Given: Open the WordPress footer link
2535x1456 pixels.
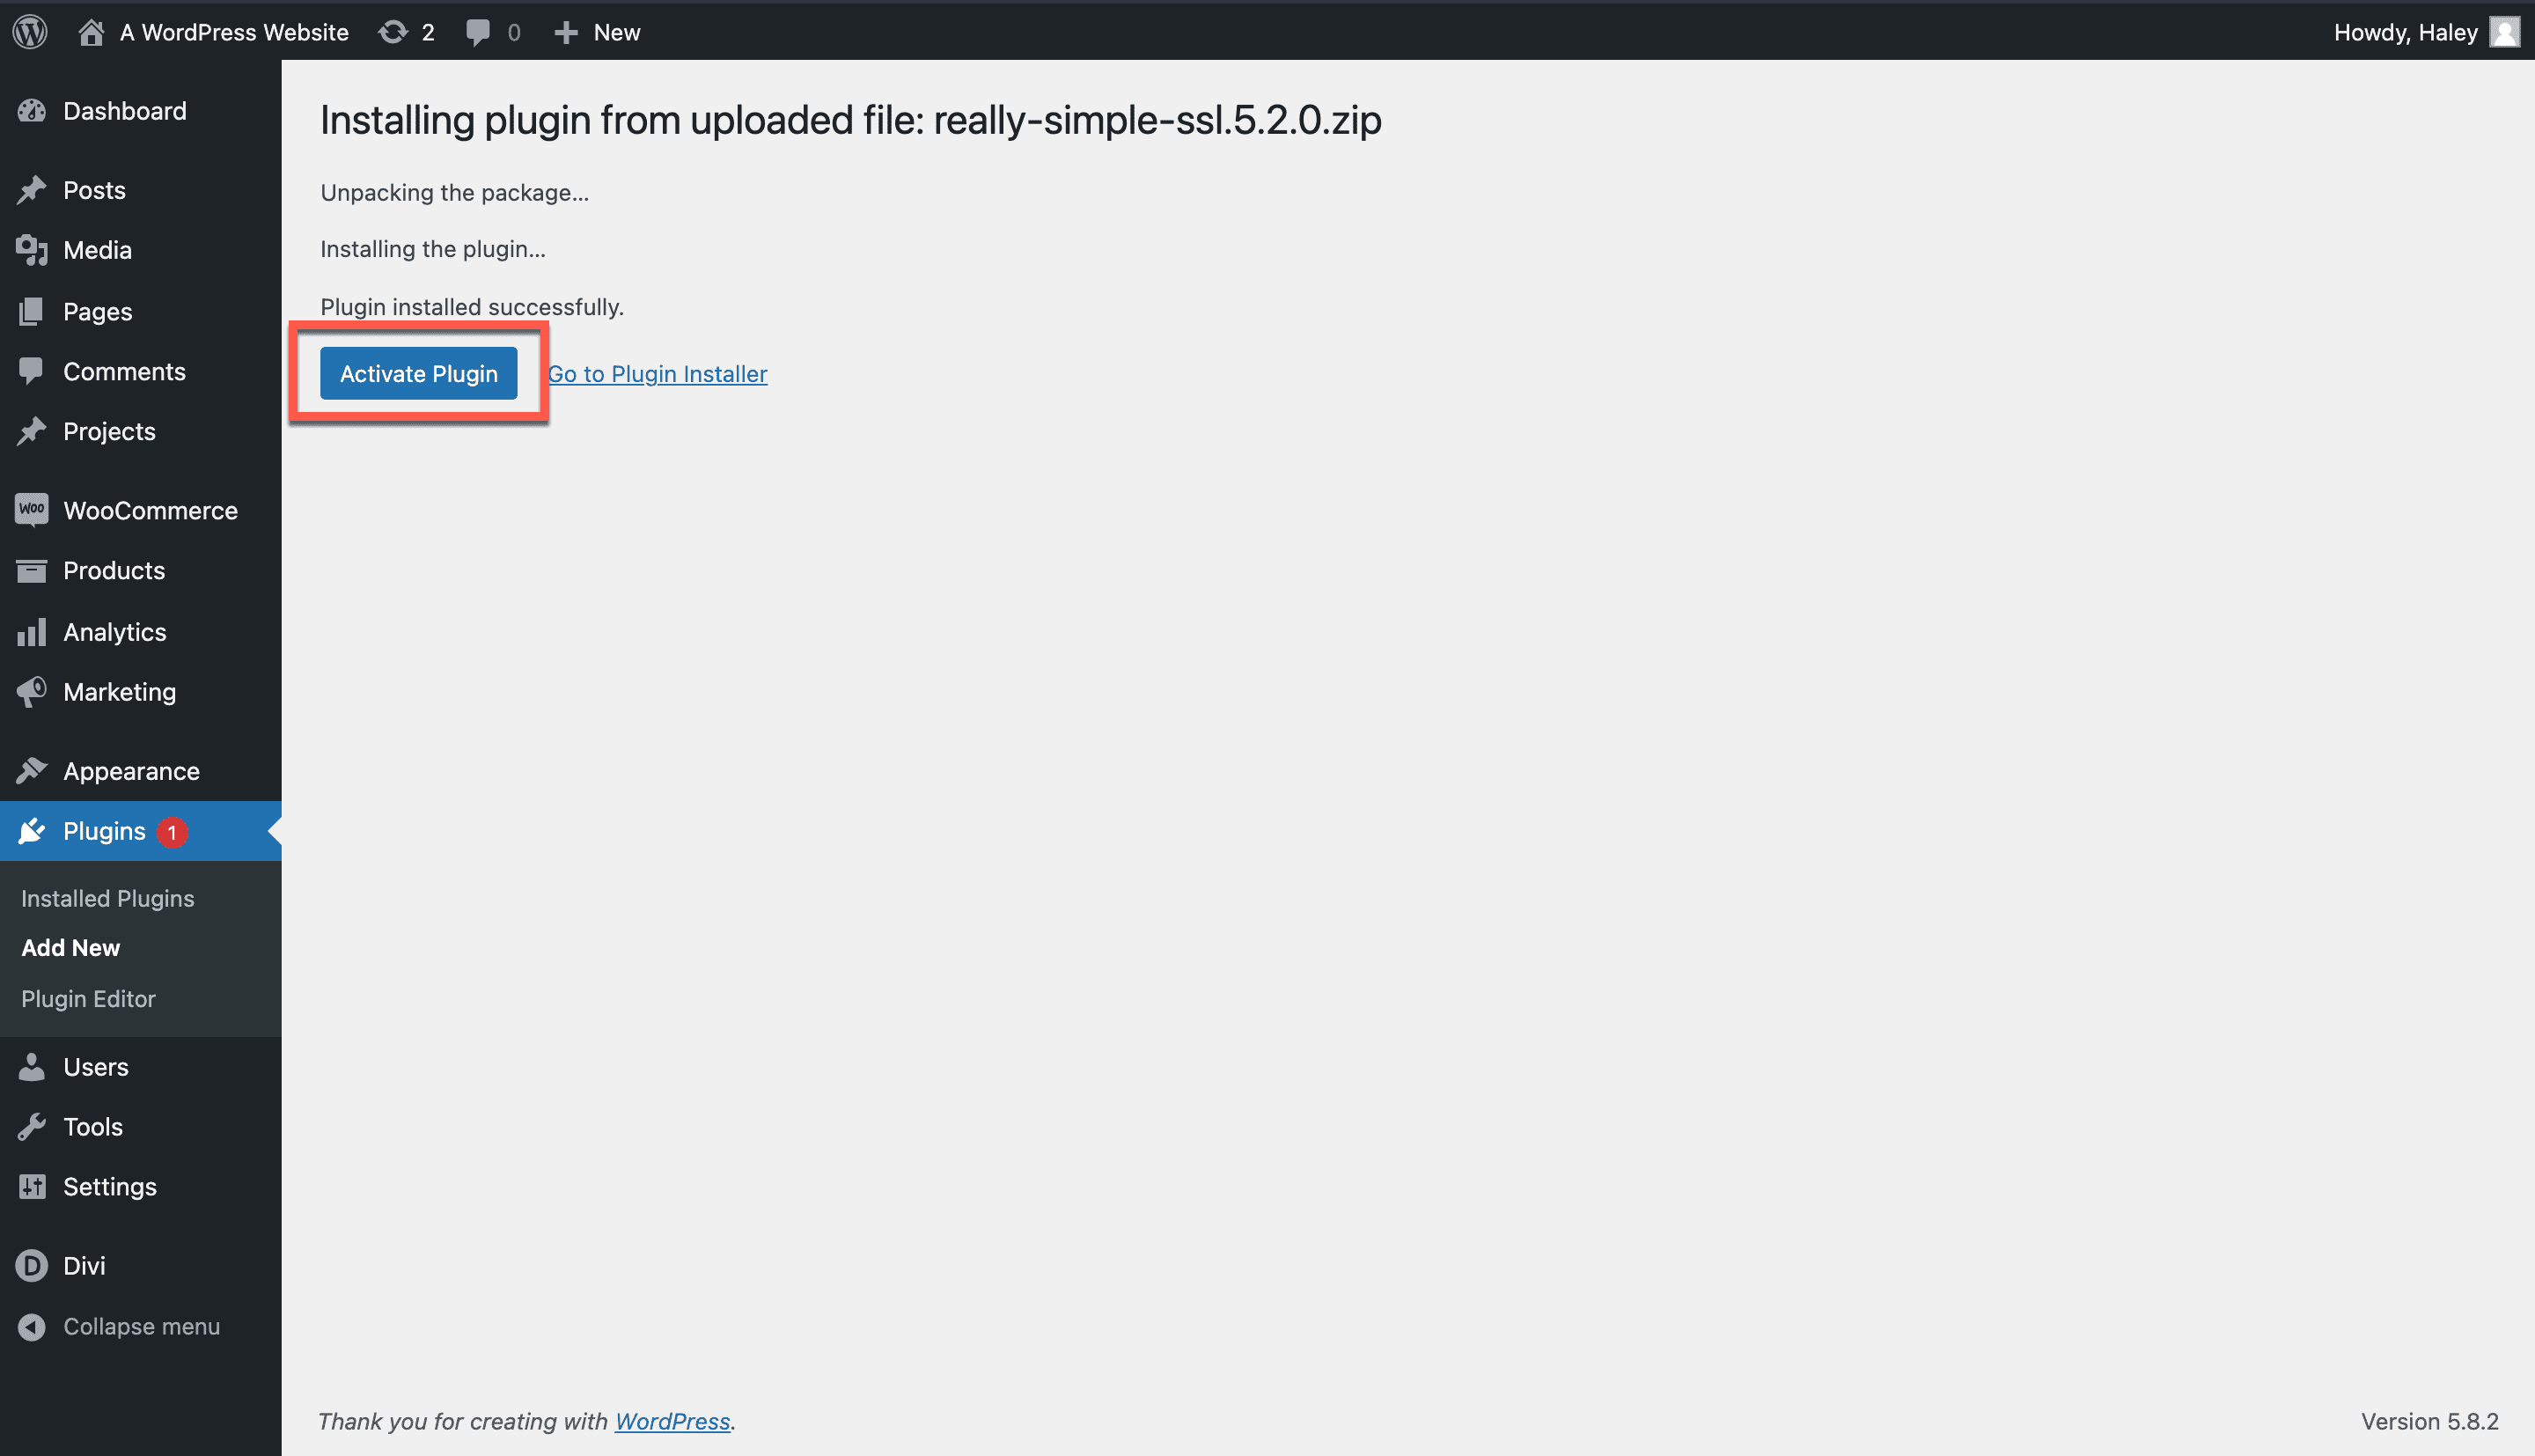Looking at the screenshot, I should click(x=672, y=1421).
